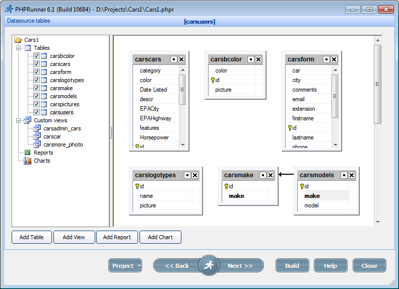Close the carscars table box
Screen dimensions: 399x289
pos(181,59)
